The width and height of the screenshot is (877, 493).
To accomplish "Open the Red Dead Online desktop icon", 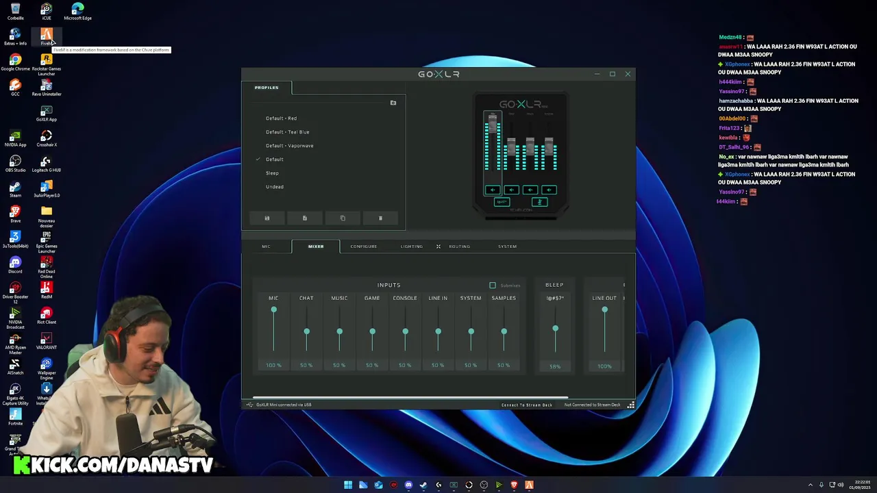I will 47,267.
